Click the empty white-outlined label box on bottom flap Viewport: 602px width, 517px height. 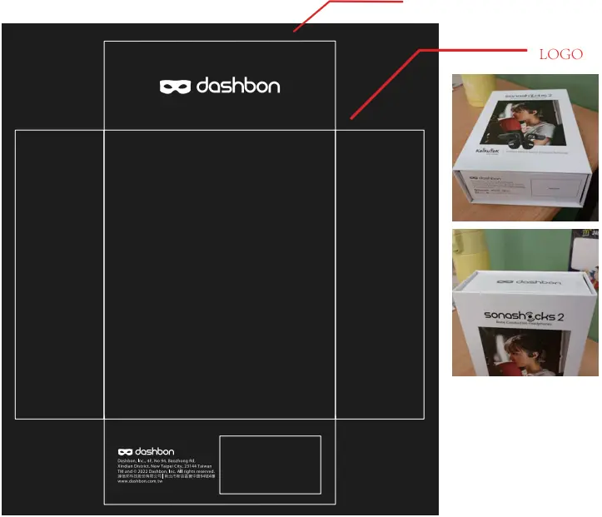[271, 465]
